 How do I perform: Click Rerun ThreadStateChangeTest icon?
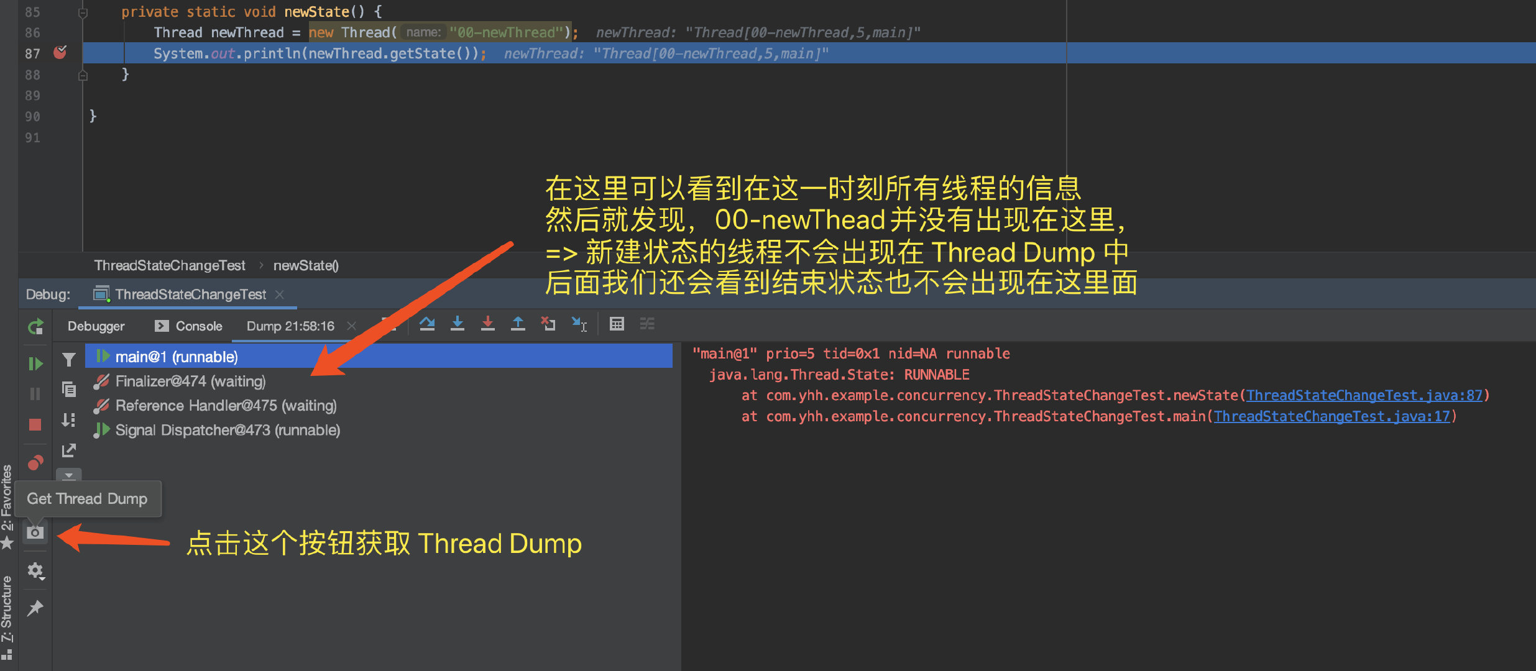click(x=35, y=326)
